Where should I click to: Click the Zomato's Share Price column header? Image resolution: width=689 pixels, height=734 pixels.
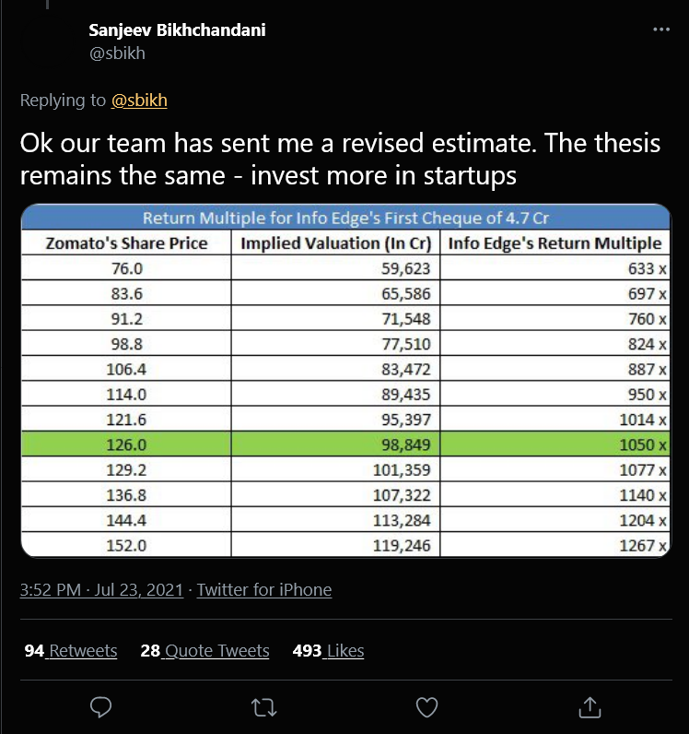(126, 243)
